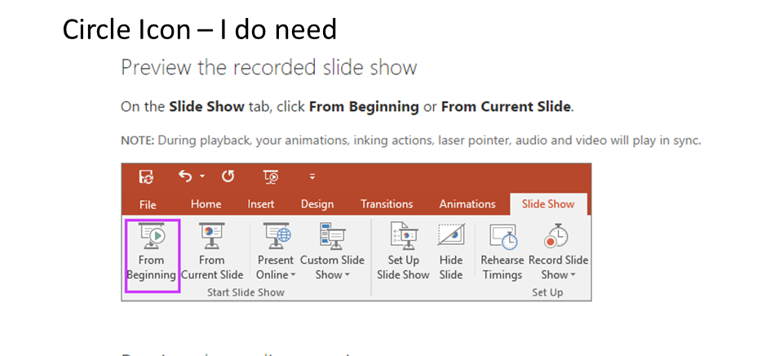This screenshot has width=770, height=356.
Task: Click the Undo arrow icon
Action: 184,176
